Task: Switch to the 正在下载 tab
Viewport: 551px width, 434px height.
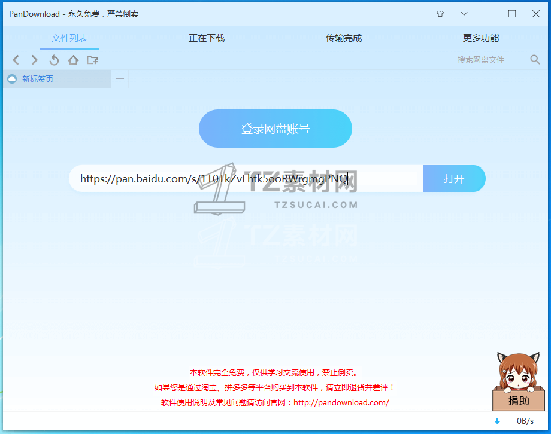Action: [207, 38]
